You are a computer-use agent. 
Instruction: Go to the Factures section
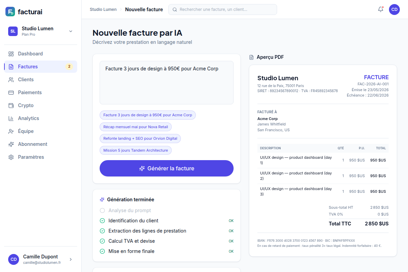tap(41, 67)
